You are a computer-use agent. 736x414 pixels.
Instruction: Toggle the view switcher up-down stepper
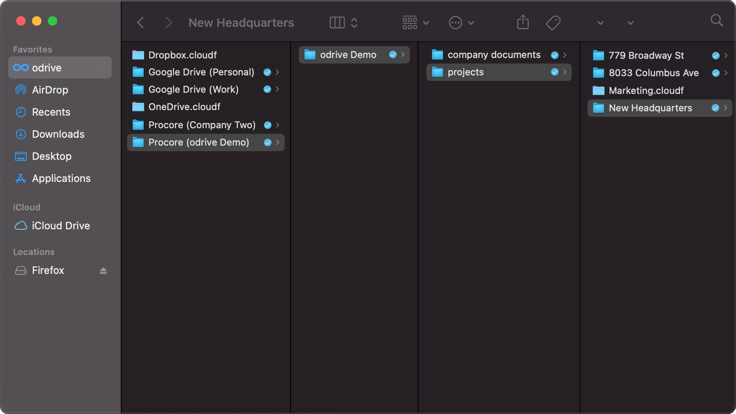pyautogui.click(x=354, y=22)
